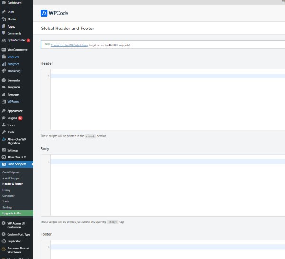This screenshot has height=259, width=285.
Task: Click the All-in-One WP Migration icon
Action: coord(4,140)
